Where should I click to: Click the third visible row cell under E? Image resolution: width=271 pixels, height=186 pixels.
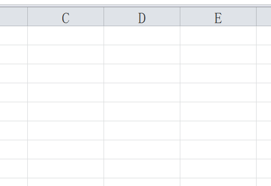tap(218, 73)
